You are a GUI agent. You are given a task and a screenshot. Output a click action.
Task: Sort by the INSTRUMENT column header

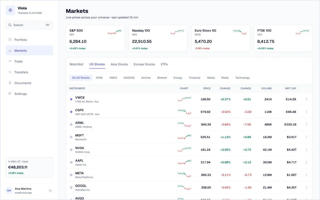tap(77, 88)
